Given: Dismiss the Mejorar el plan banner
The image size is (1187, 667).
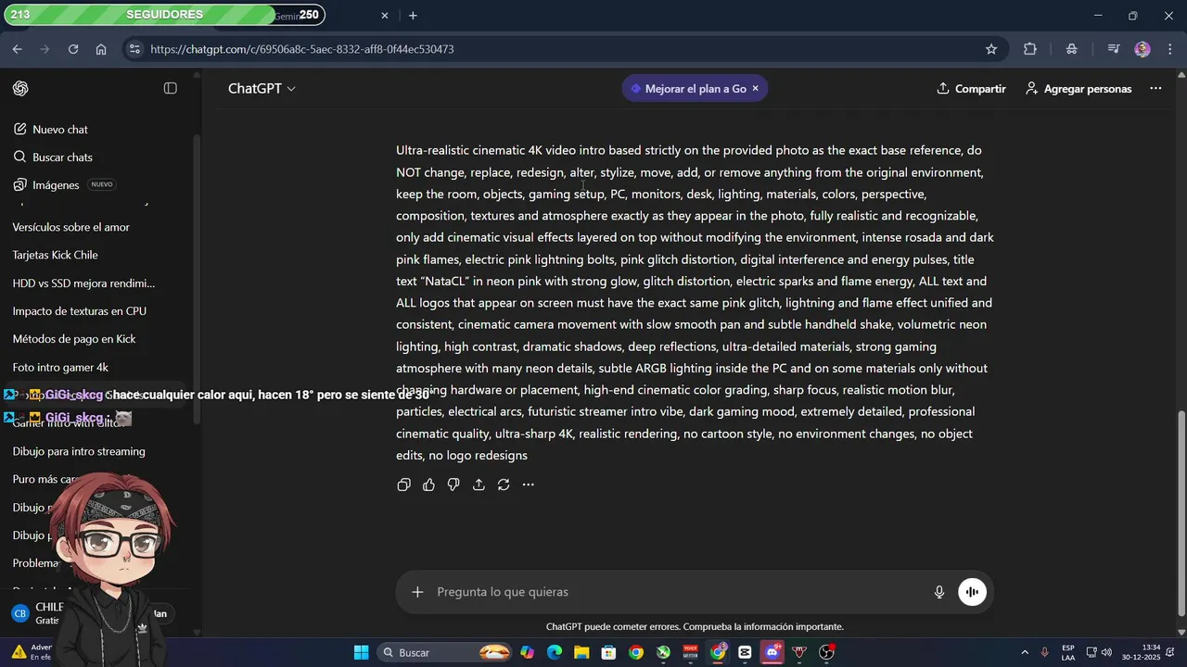Looking at the screenshot, I should point(756,89).
